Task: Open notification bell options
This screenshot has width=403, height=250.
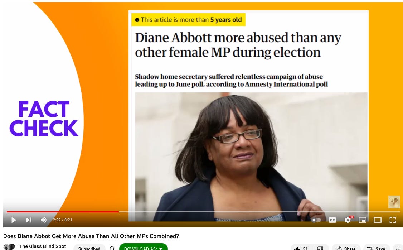Action: pos(112,248)
